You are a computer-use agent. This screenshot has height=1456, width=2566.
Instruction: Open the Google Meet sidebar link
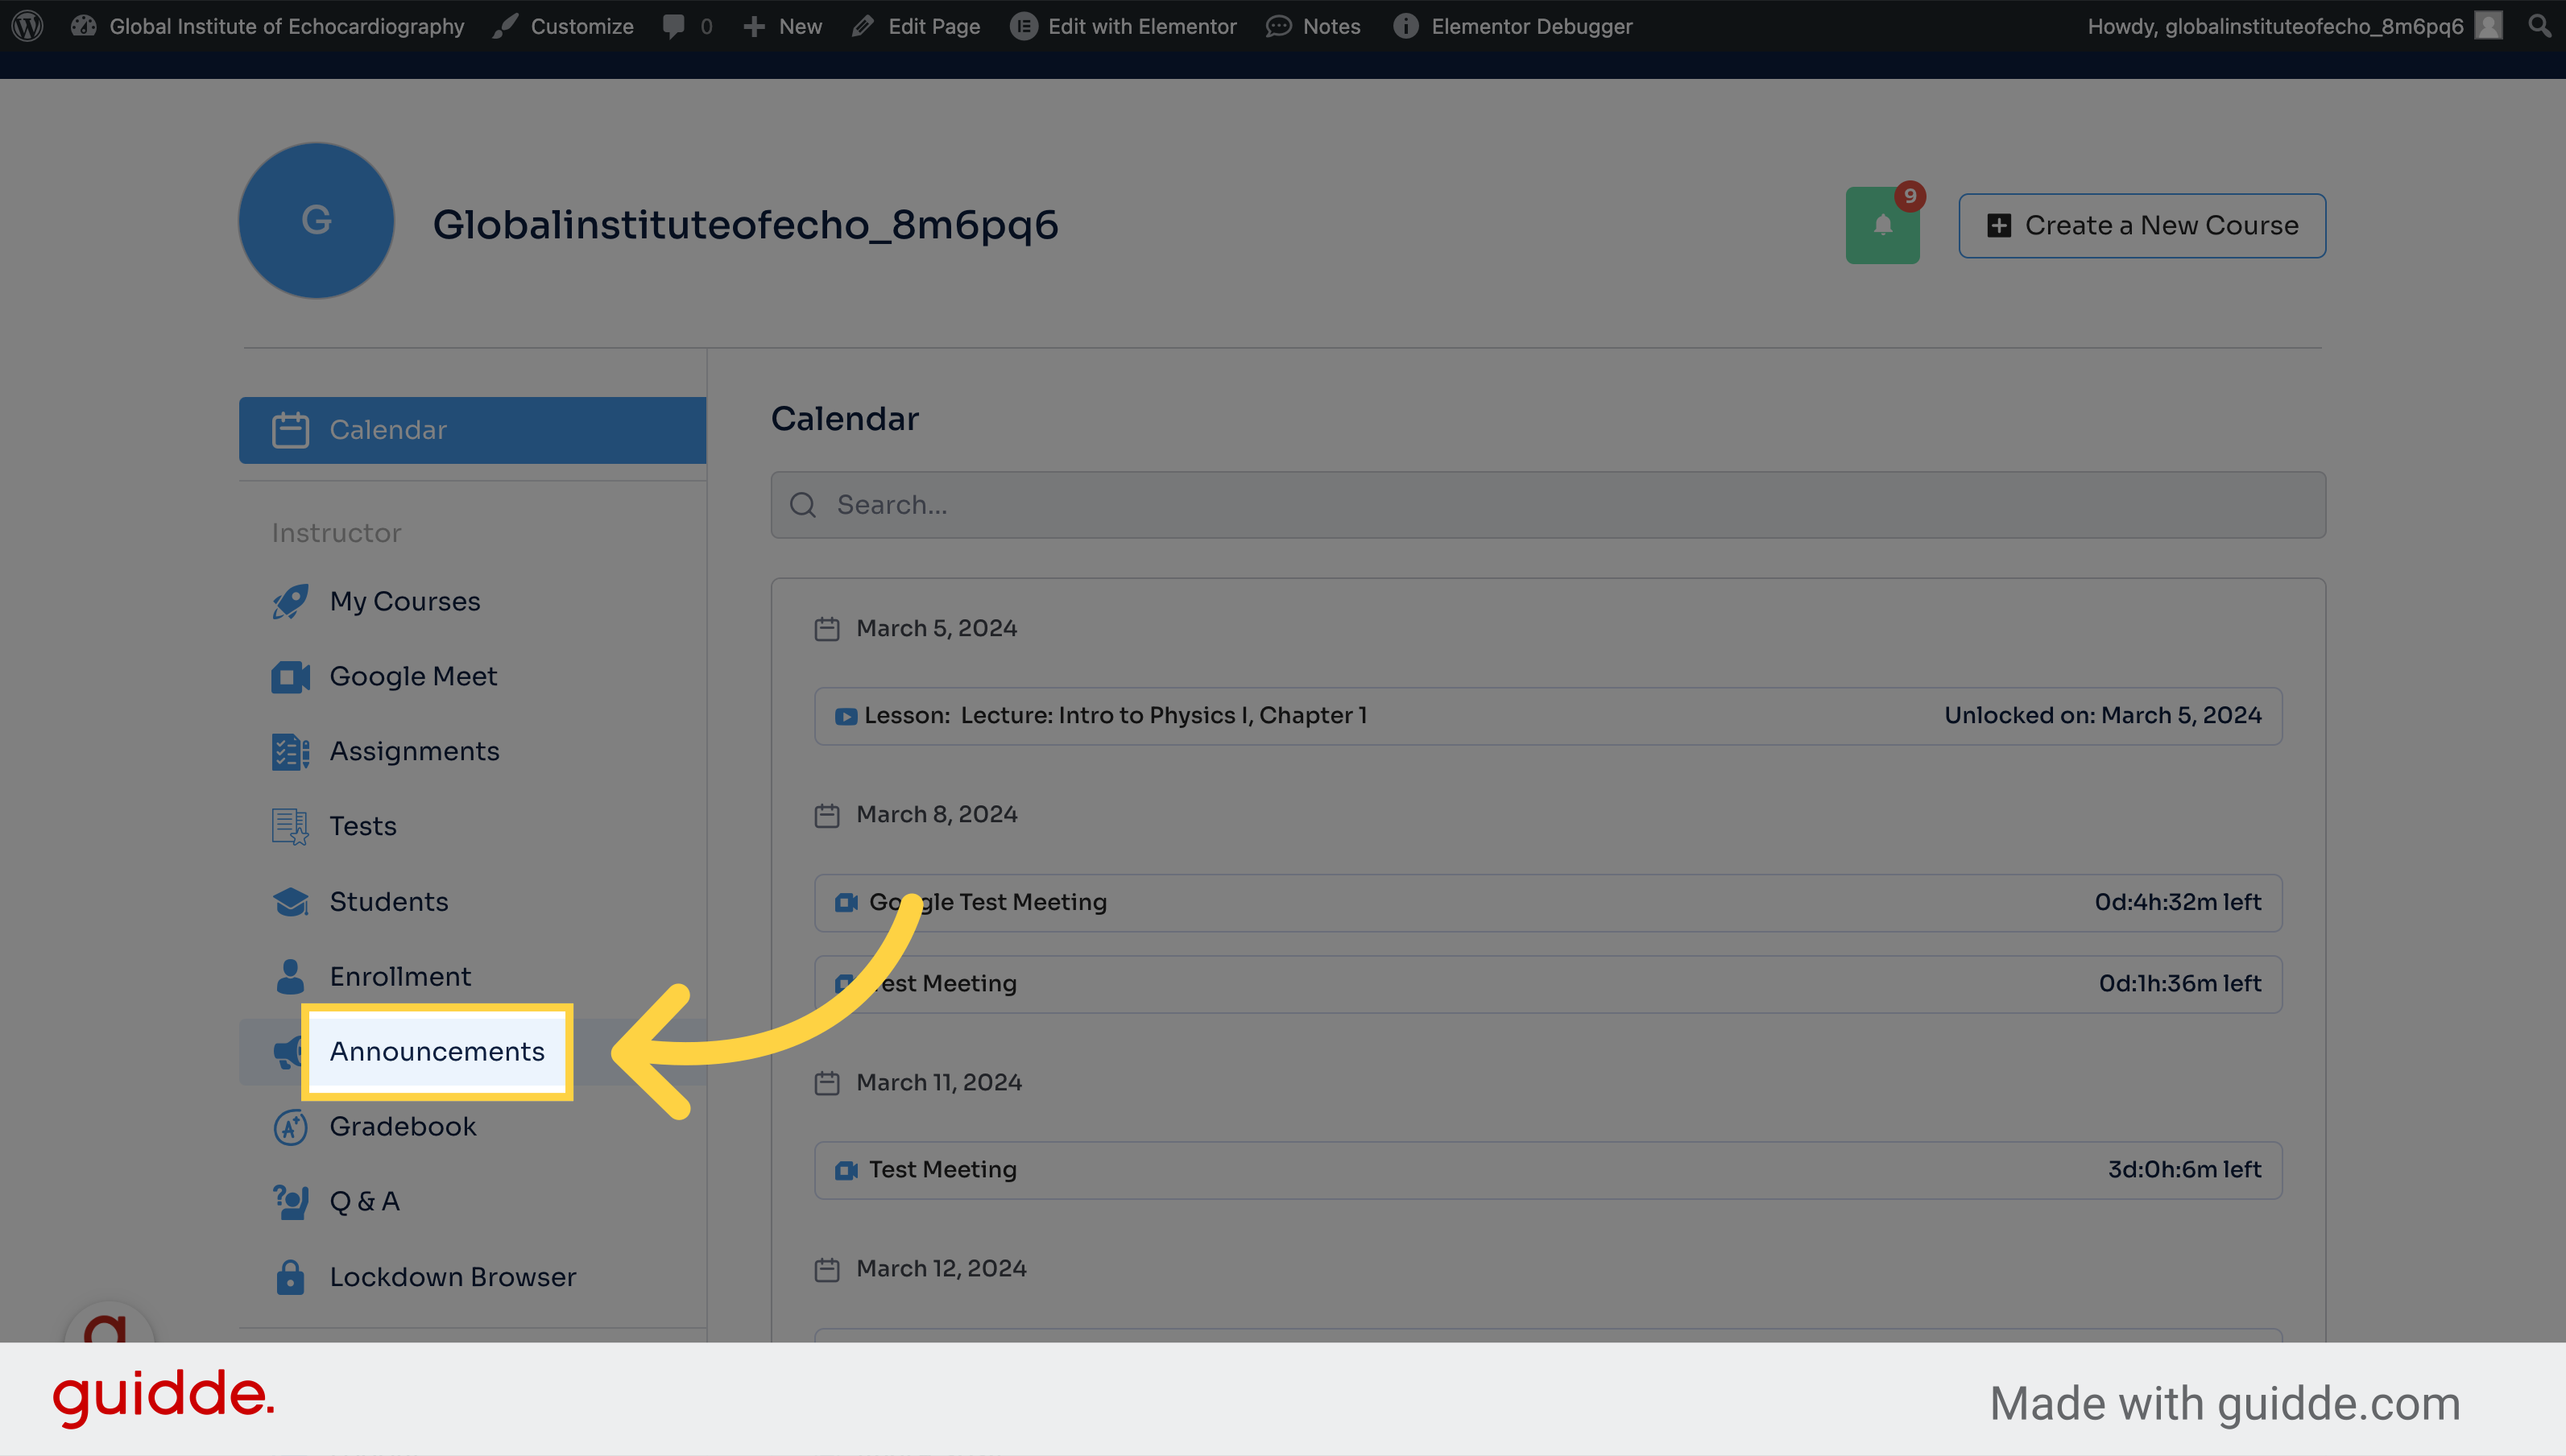coord(412,675)
